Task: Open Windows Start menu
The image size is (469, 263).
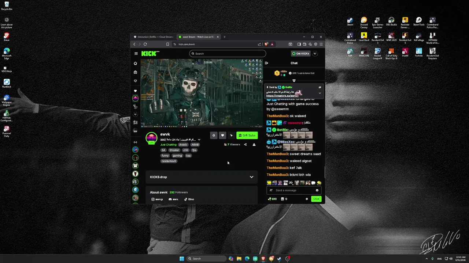Action: pos(182,259)
